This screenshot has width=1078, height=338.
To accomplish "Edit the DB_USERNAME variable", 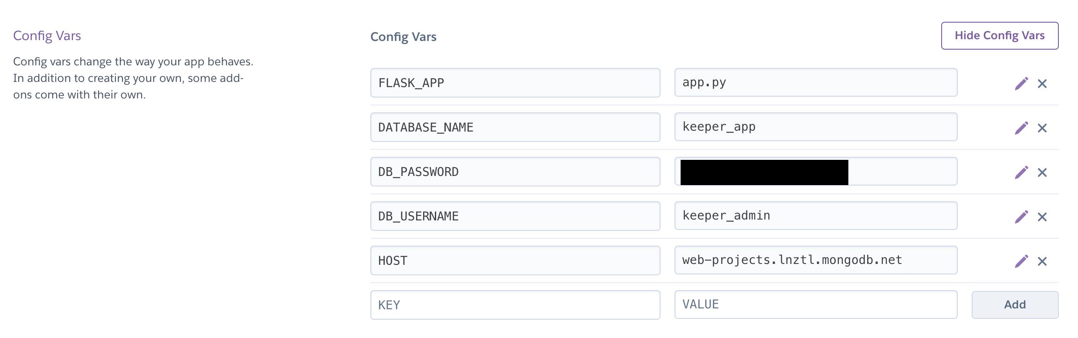I will pos(1021,217).
